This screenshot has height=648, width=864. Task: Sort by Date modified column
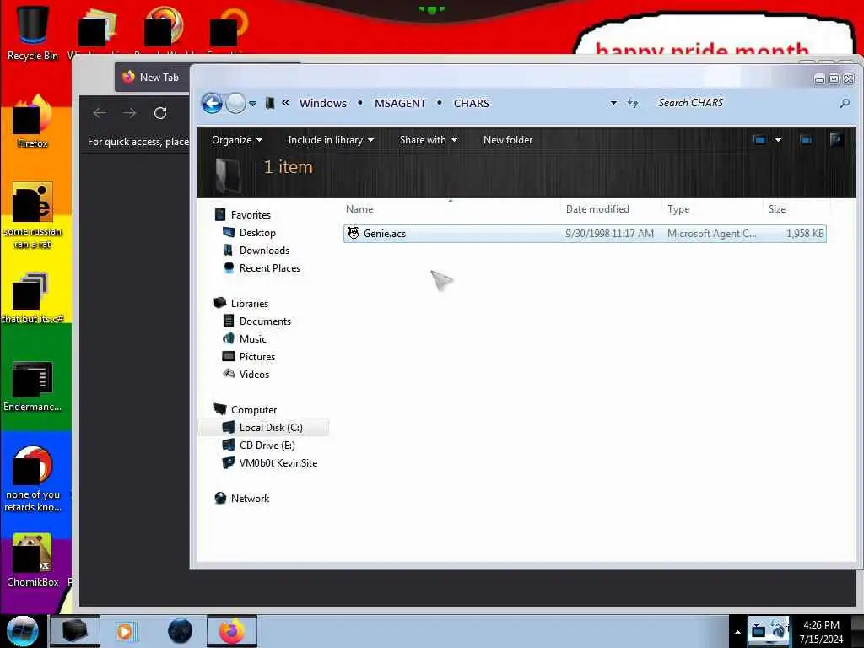point(597,209)
